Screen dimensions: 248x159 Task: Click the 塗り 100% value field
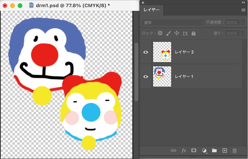(x=232, y=34)
